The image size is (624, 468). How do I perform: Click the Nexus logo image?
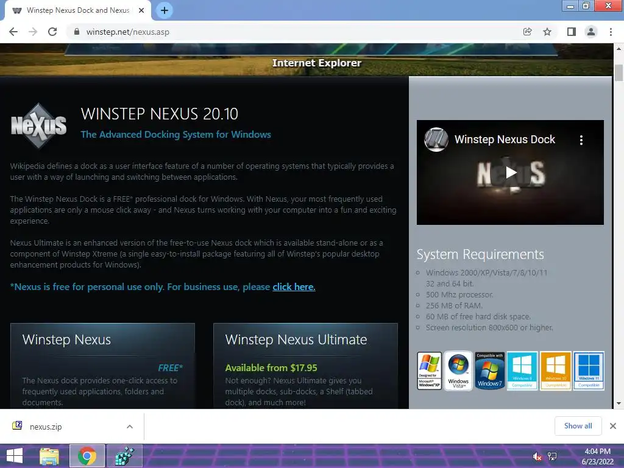tap(38, 126)
